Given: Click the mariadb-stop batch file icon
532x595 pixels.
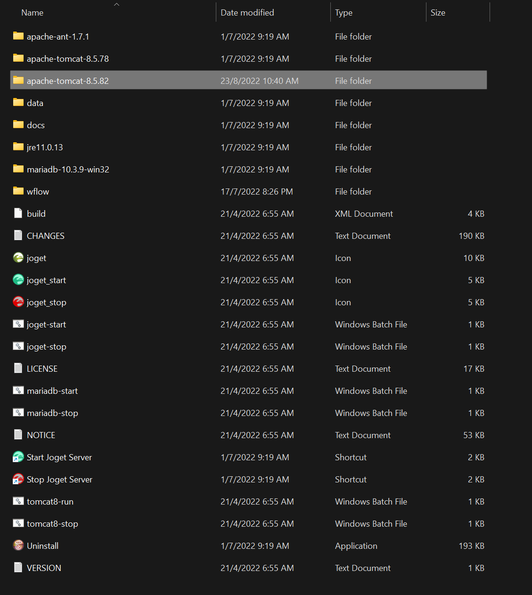Looking at the screenshot, I should (18, 413).
